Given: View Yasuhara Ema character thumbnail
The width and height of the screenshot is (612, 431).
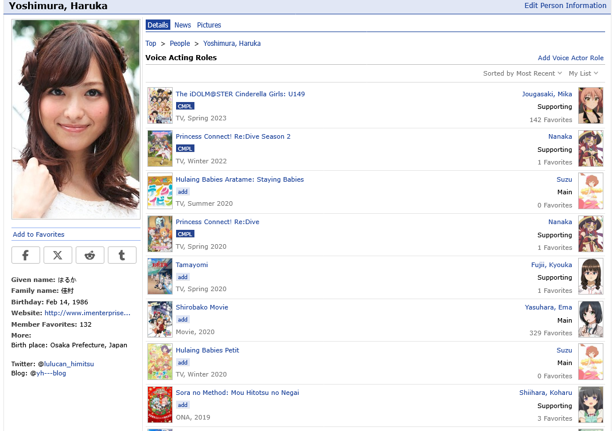Looking at the screenshot, I should (x=591, y=319).
